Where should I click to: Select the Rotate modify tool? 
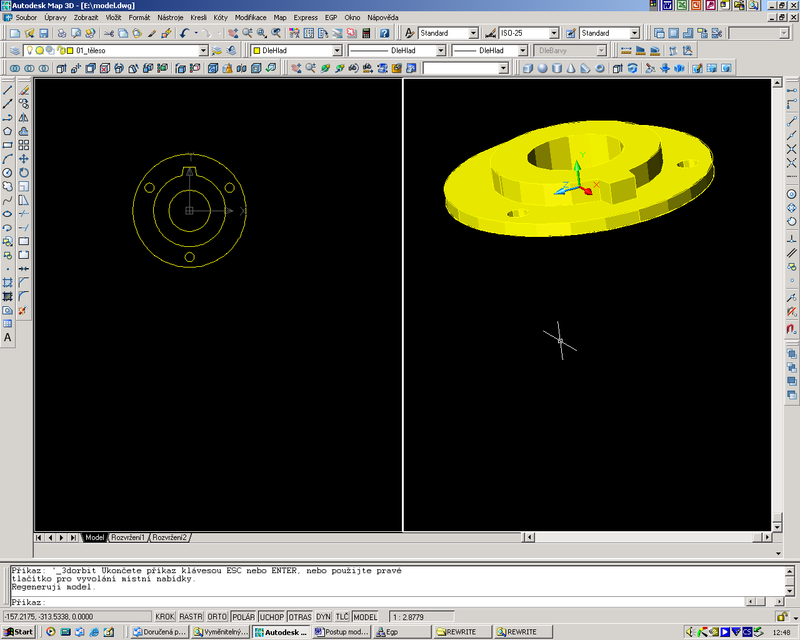coord(24,173)
